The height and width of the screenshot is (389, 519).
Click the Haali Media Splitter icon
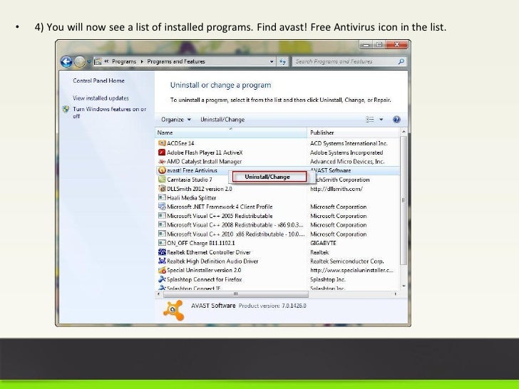click(x=162, y=197)
